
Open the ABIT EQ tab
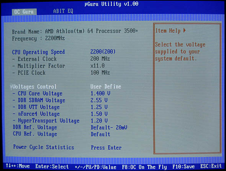coord(63,11)
